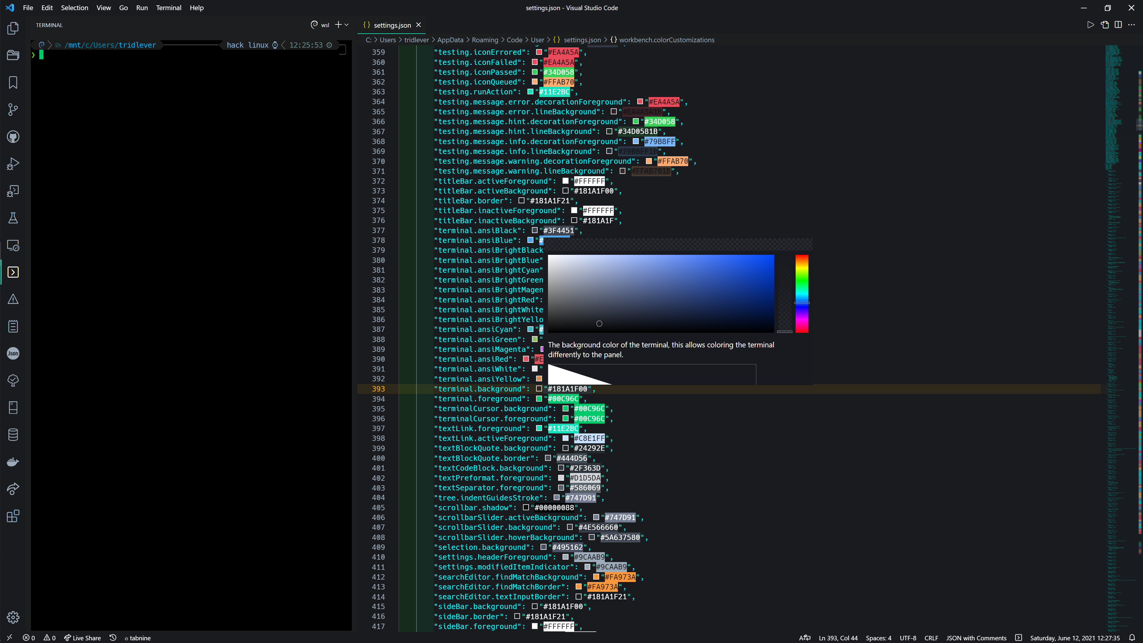The image size is (1143, 643).
Task: Open the Testing flask icon in sidebar
Action: (x=13, y=217)
